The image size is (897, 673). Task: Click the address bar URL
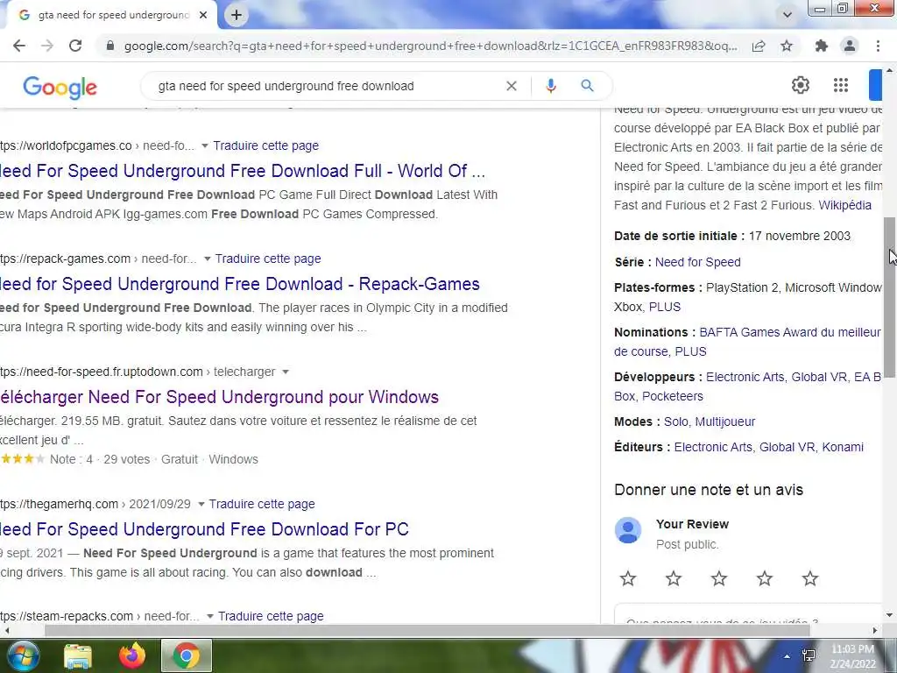(430, 46)
